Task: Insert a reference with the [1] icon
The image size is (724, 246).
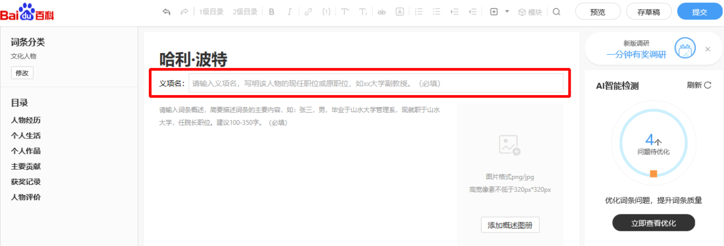Action: pyautogui.click(x=326, y=12)
